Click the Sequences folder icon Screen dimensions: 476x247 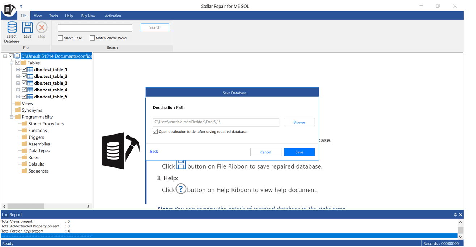(x=24, y=171)
